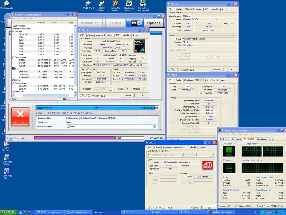This screenshot has height=215, width=286.
Task: Open the Options menu in Task Manager
Action: (227, 134)
